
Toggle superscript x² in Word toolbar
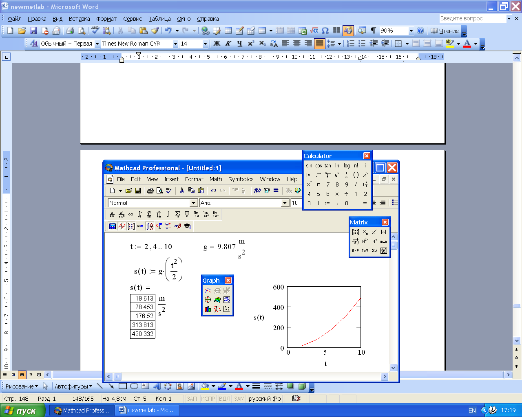[251, 44]
